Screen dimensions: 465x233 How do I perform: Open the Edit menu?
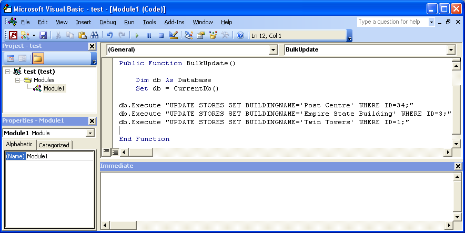tap(43, 22)
